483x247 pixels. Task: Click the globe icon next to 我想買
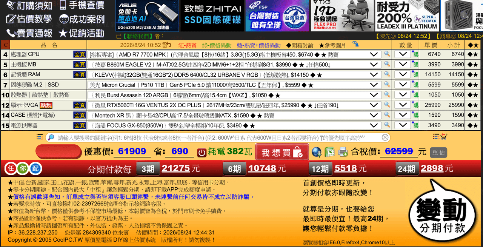[317, 152]
